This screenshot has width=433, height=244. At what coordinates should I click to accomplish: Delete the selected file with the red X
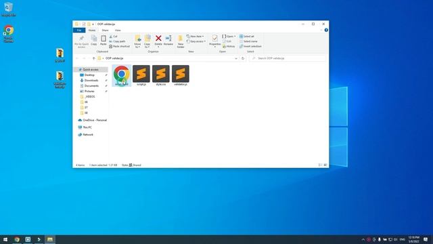[158, 41]
